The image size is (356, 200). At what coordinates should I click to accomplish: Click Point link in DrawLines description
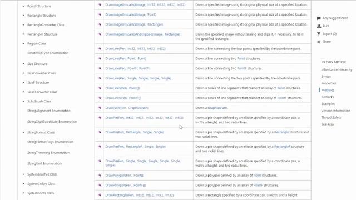point(281,88)
